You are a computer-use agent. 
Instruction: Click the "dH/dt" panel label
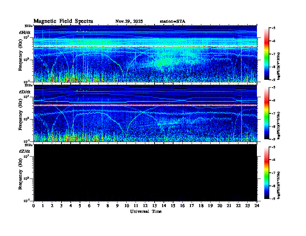pos(25,32)
